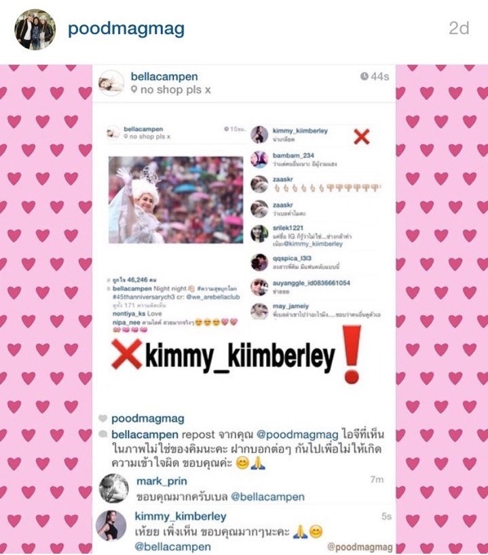488x555 pixels.
Task: Click the heart likes icon by poodmagmag
Action: (x=102, y=418)
